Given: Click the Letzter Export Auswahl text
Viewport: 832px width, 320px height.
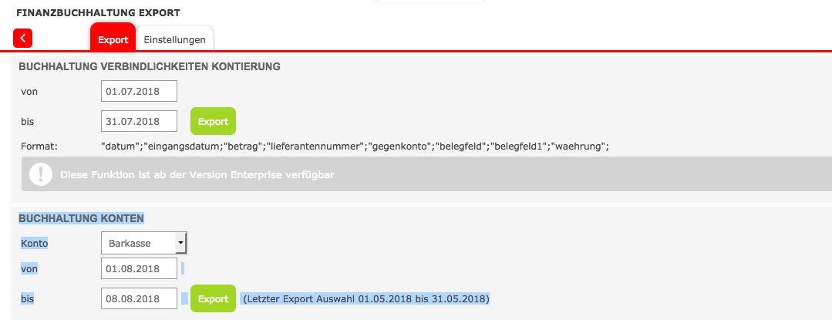Looking at the screenshot, I should click(365, 298).
